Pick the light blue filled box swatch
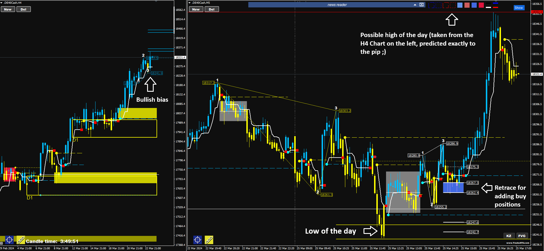 (x=460, y=5)
